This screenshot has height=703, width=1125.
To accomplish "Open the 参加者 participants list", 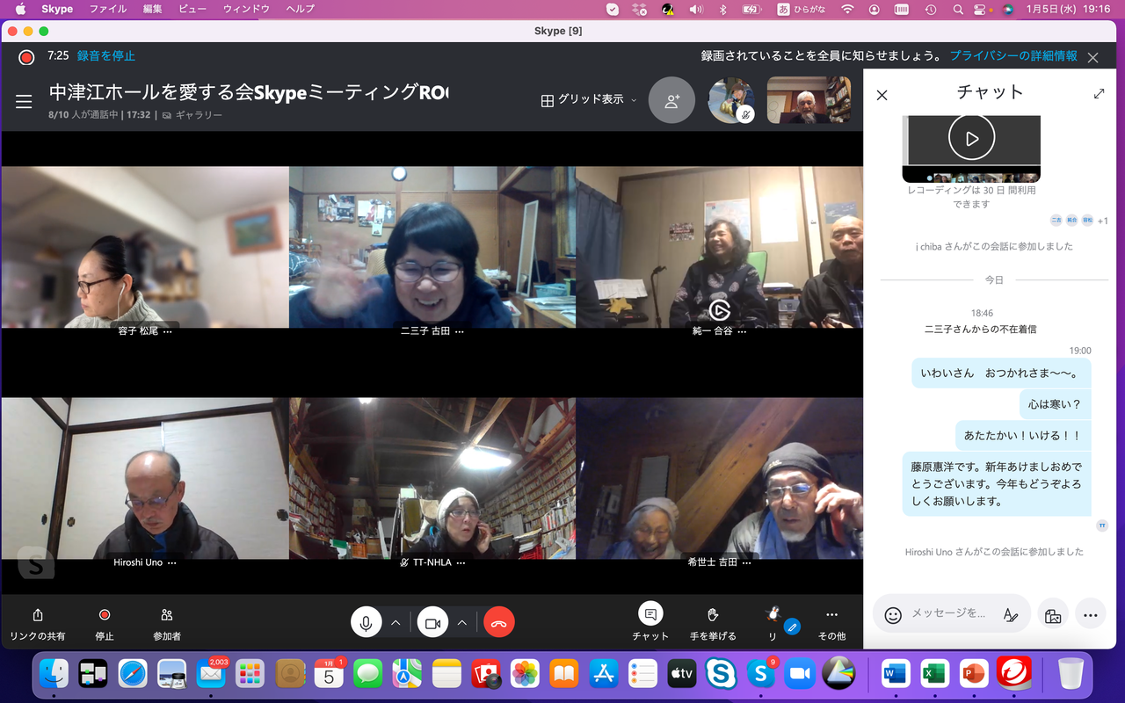I will click(x=167, y=624).
